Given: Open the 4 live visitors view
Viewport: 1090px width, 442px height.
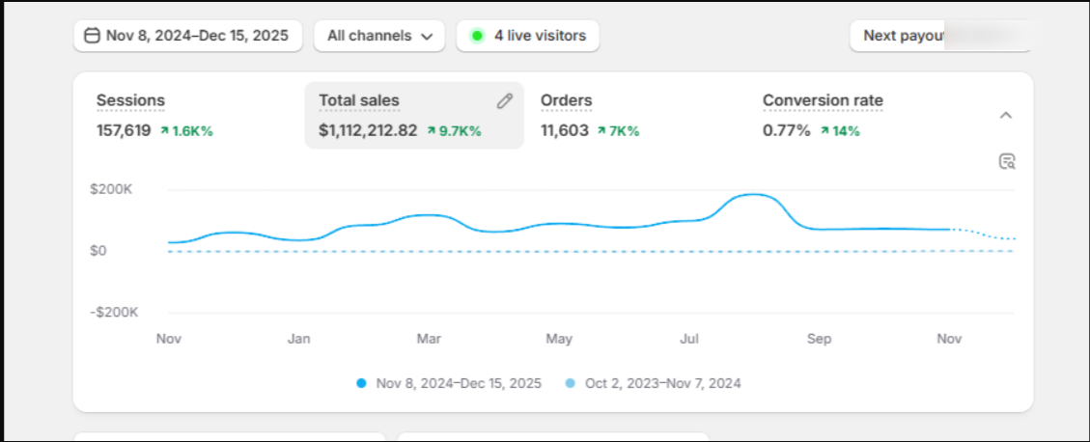Looking at the screenshot, I should click(x=527, y=36).
